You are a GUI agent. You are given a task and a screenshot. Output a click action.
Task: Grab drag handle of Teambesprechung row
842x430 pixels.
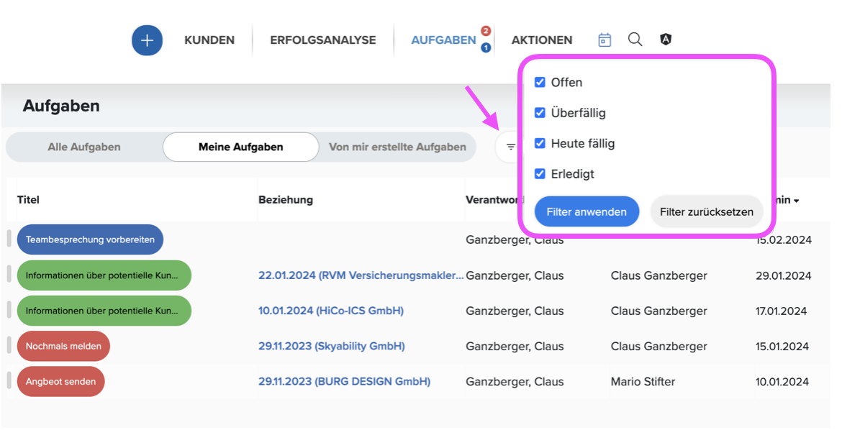[9, 239]
